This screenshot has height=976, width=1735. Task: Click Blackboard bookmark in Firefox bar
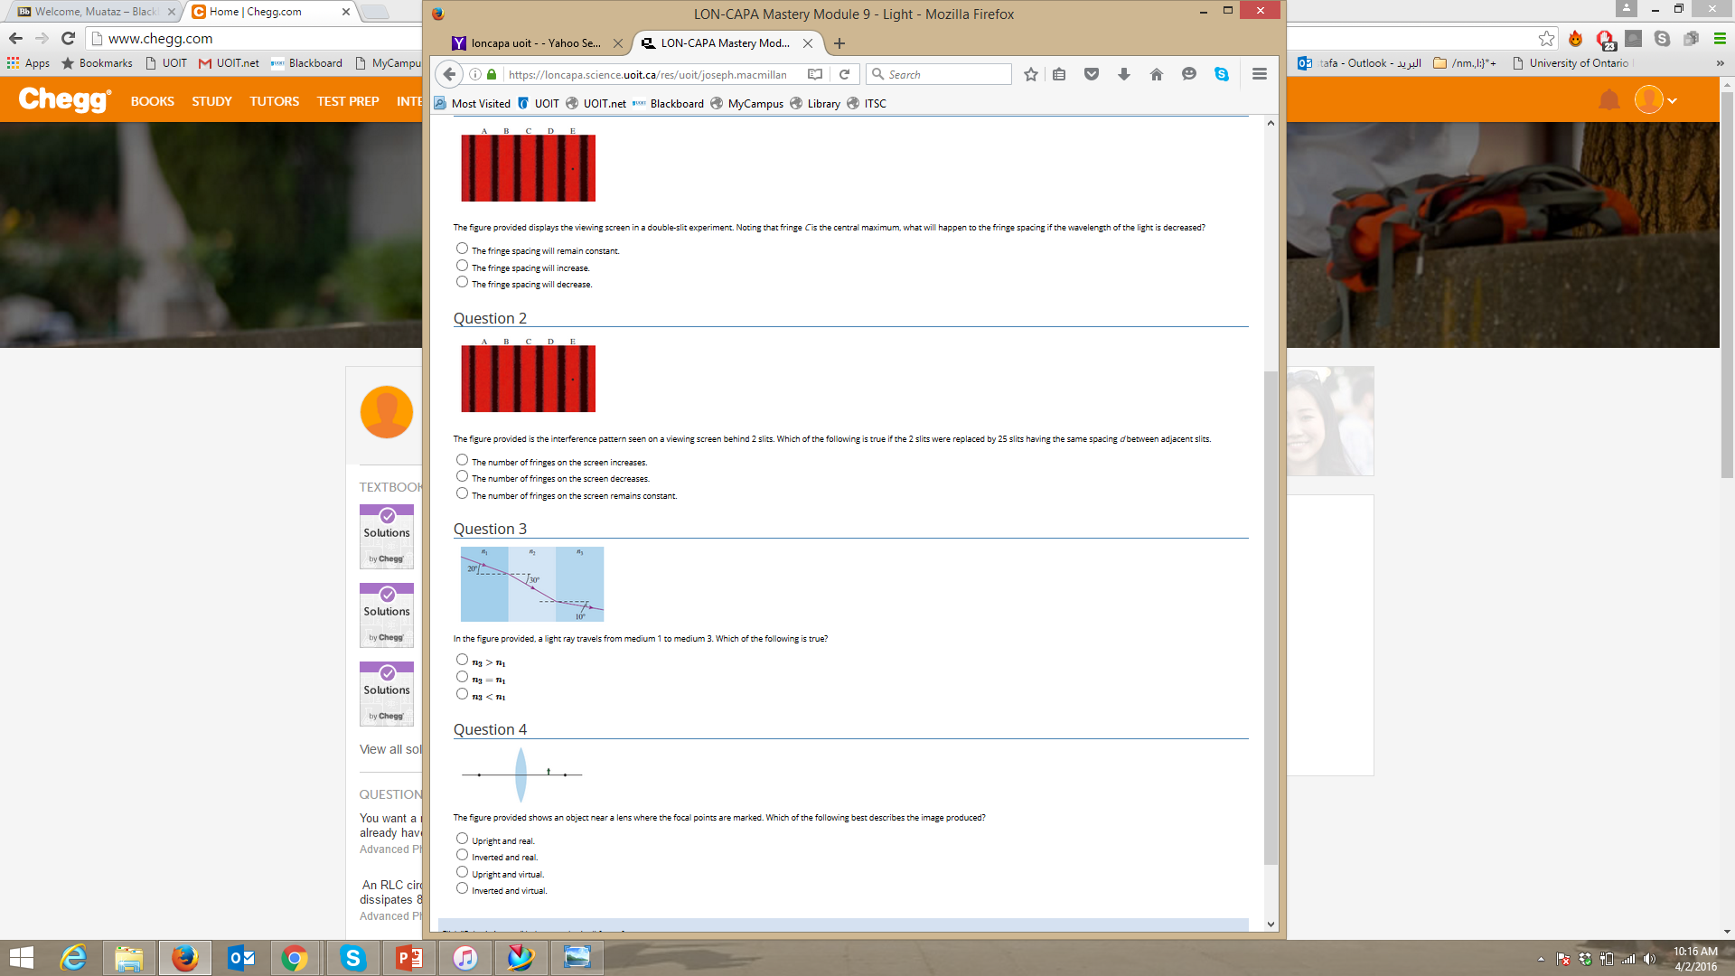pos(676,104)
